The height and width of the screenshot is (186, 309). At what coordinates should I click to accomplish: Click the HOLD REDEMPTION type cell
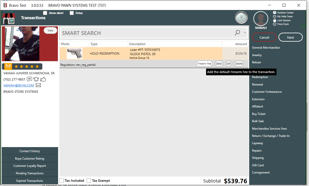[x=105, y=54]
